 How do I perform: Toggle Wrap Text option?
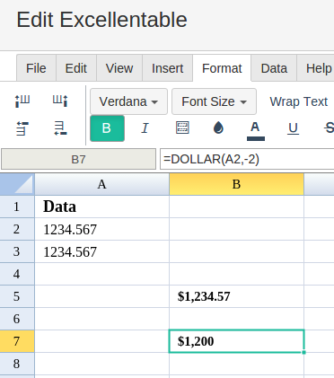point(299,101)
